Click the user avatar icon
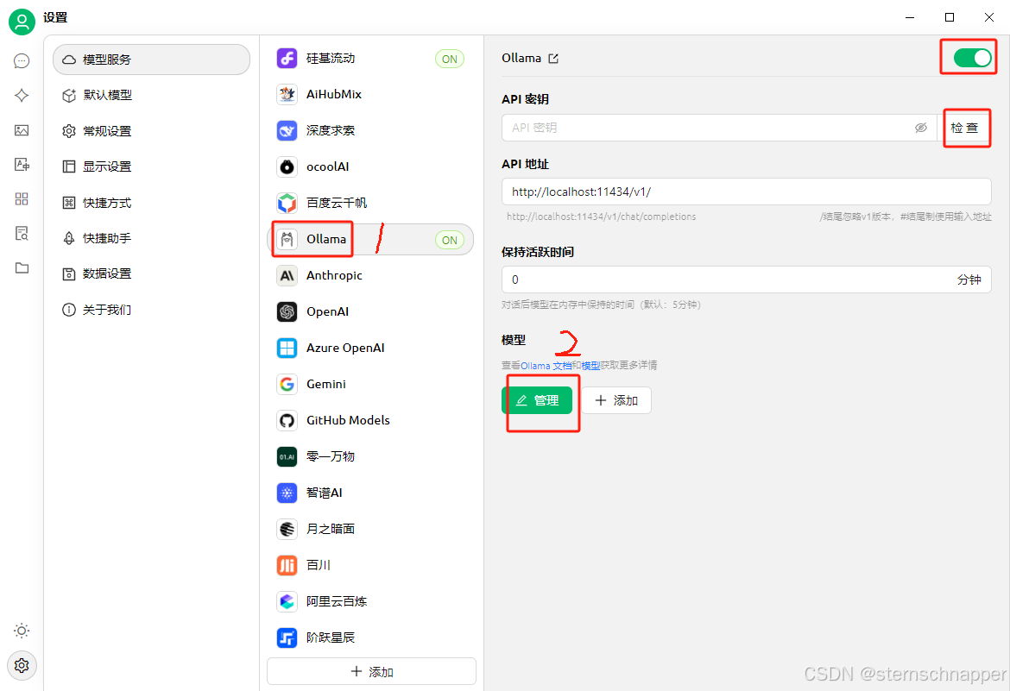Screen dimensions: 1010x691 [x=22, y=22]
